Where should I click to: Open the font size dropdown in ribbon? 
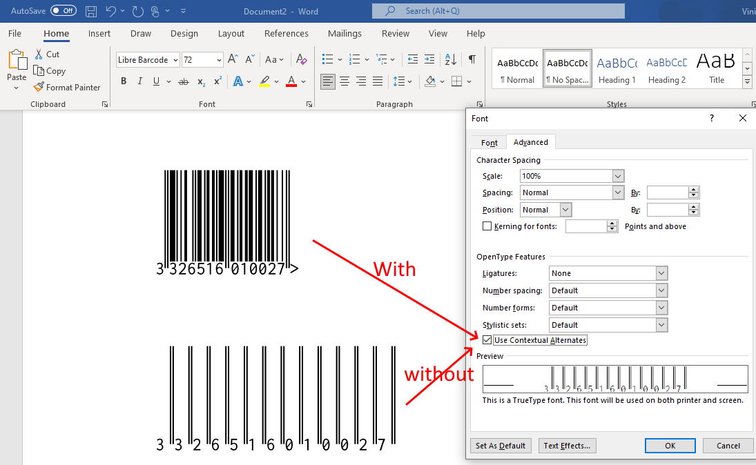point(219,60)
